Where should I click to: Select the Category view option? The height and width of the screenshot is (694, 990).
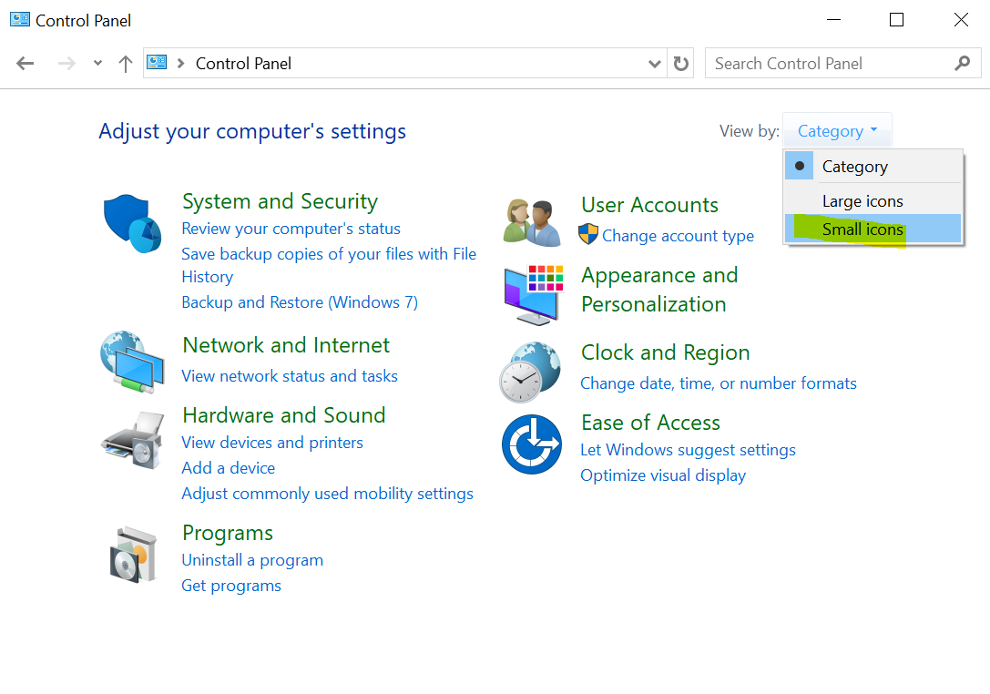854,167
